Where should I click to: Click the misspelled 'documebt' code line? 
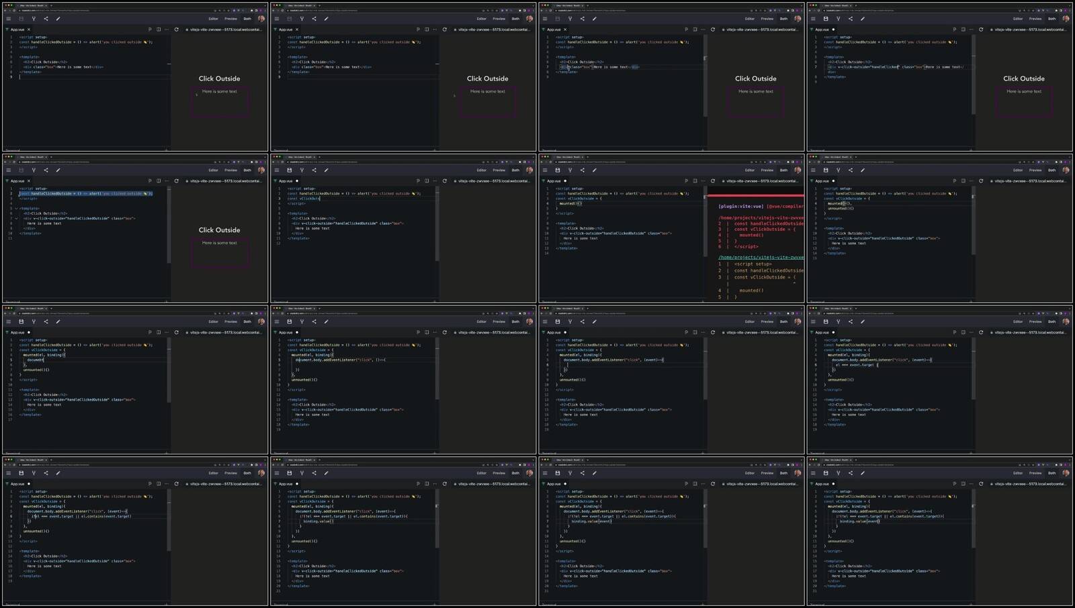click(x=36, y=360)
